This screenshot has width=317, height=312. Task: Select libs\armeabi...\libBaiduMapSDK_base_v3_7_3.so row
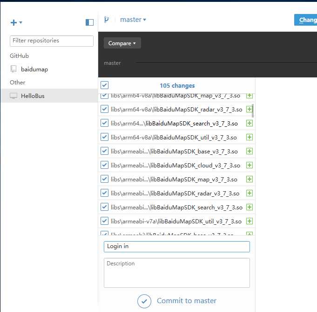176,151
